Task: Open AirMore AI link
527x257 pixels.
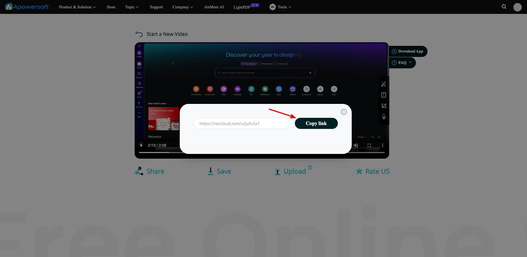Action: (214, 7)
